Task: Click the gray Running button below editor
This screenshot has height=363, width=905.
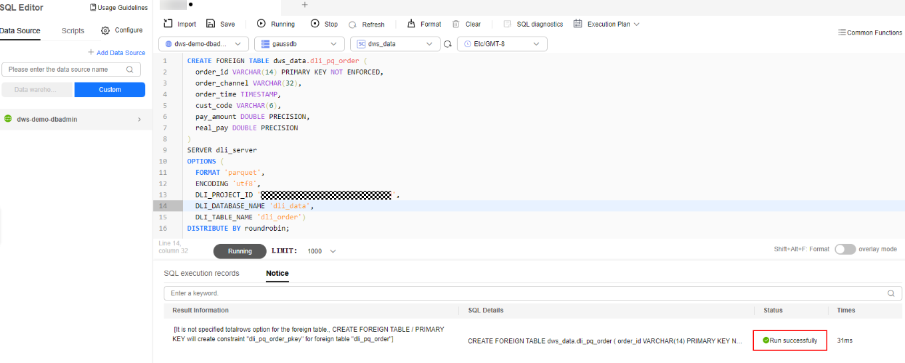Action: 240,251
